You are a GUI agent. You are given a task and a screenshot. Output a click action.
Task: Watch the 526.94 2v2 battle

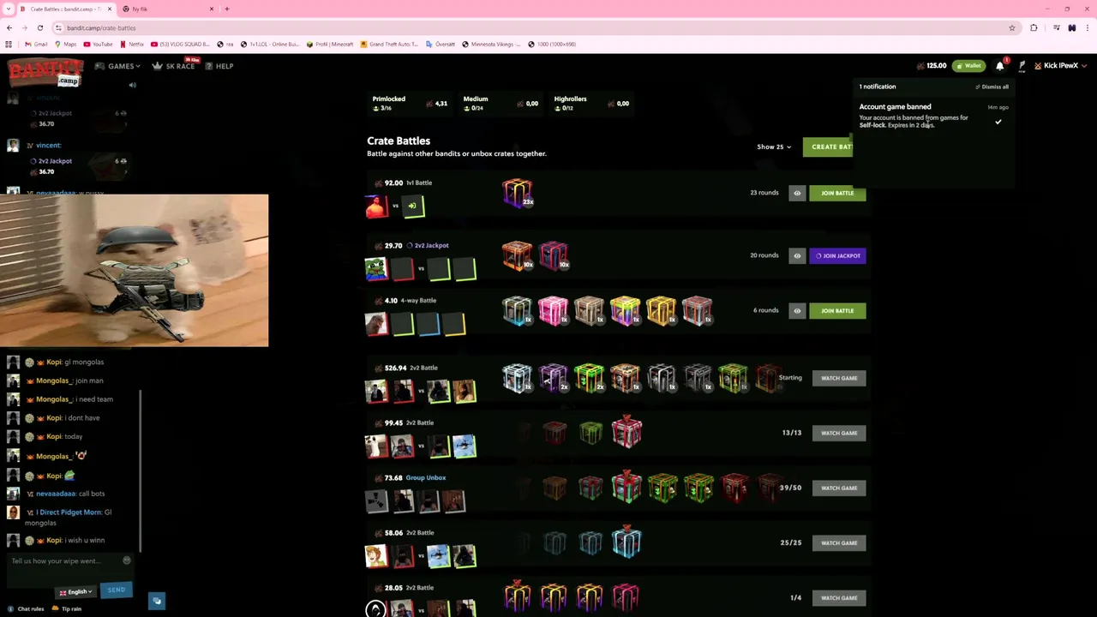[839, 378]
